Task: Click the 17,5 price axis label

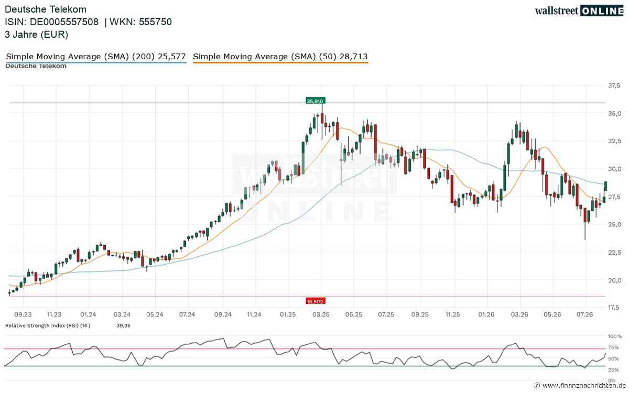Action: (613, 307)
